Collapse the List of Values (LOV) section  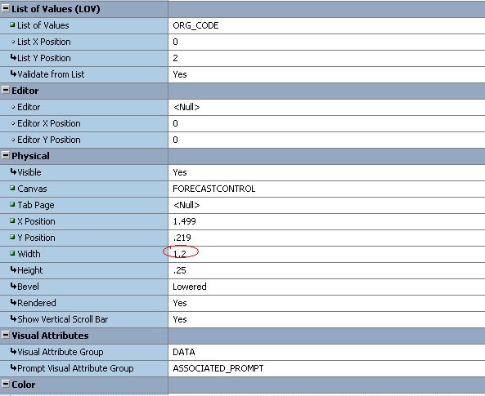[x=6, y=9]
